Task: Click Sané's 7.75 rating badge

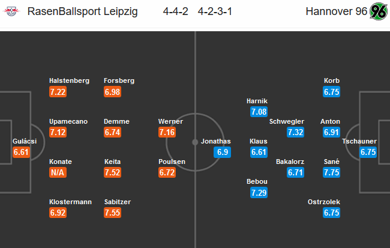Action: click(x=331, y=172)
